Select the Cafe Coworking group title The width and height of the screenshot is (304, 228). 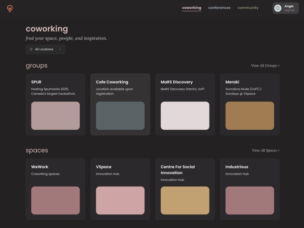pyautogui.click(x=112, y=82)
